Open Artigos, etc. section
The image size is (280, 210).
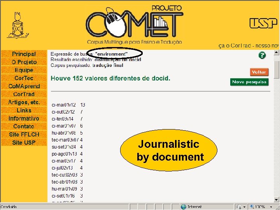coord(24,102)
